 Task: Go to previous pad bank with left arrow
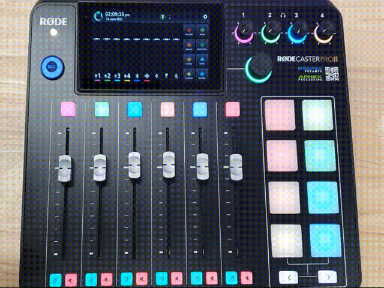pos(289,277)
